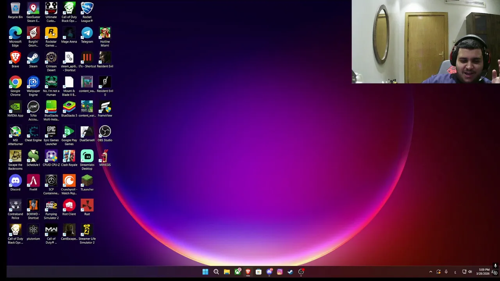Select the MIMESIS desktop icon
The image size is (500, 281).
105,158
